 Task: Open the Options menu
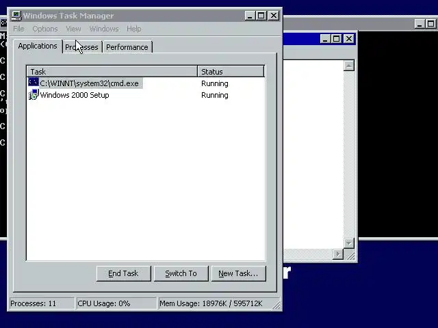pos(45,29)
